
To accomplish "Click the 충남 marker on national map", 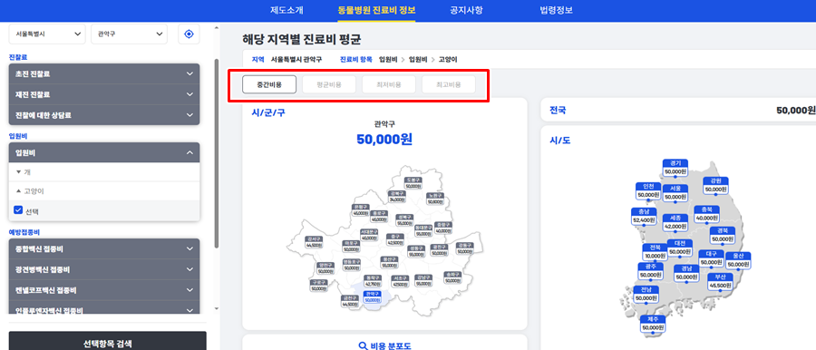I will pos(644,216).
